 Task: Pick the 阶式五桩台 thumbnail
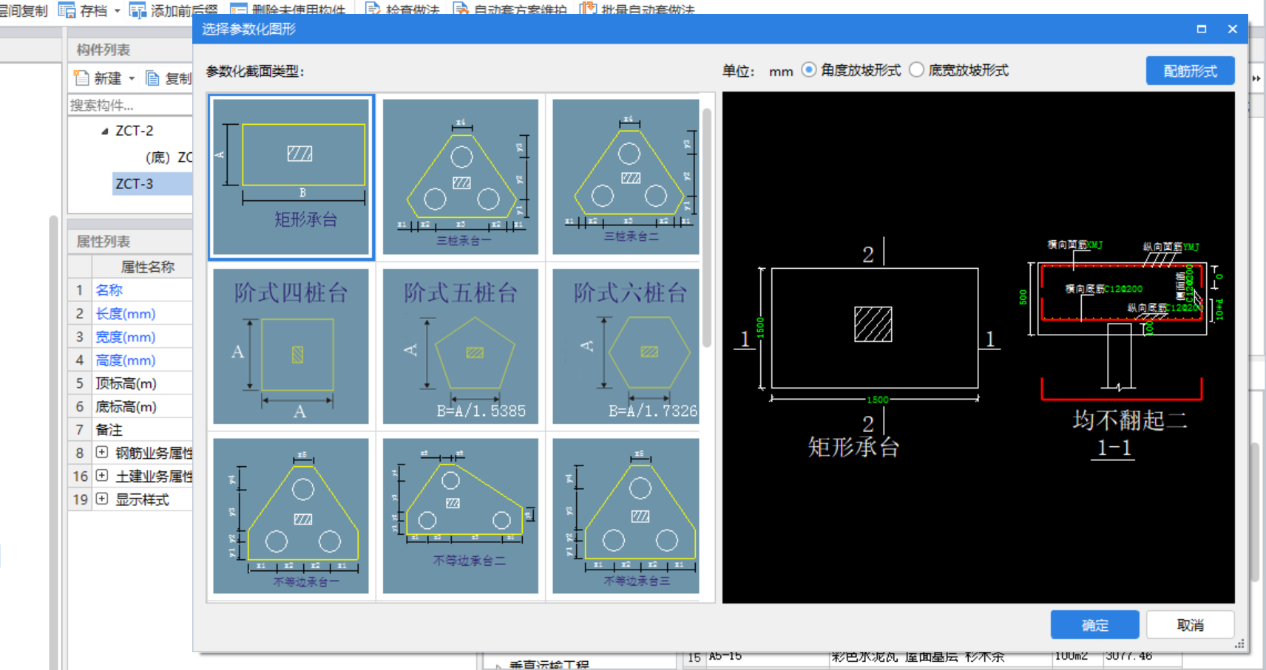(x=460, y=346)
